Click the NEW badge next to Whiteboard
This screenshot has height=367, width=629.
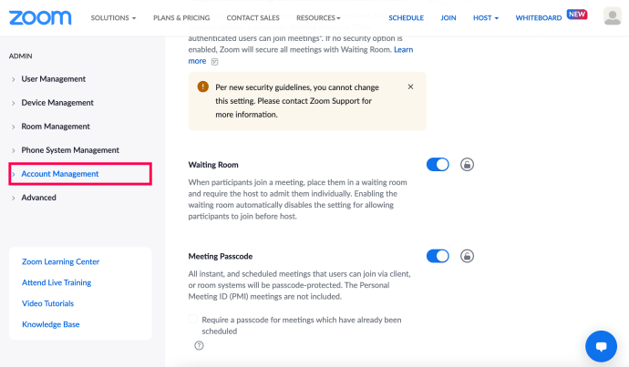(577, 14)
